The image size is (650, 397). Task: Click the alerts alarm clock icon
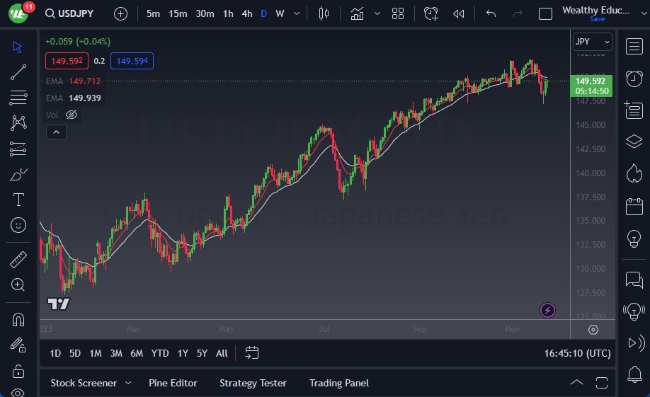click(634, 79)
